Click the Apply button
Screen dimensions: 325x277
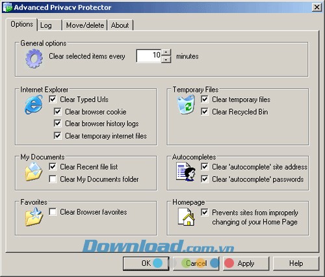[246, 263]
